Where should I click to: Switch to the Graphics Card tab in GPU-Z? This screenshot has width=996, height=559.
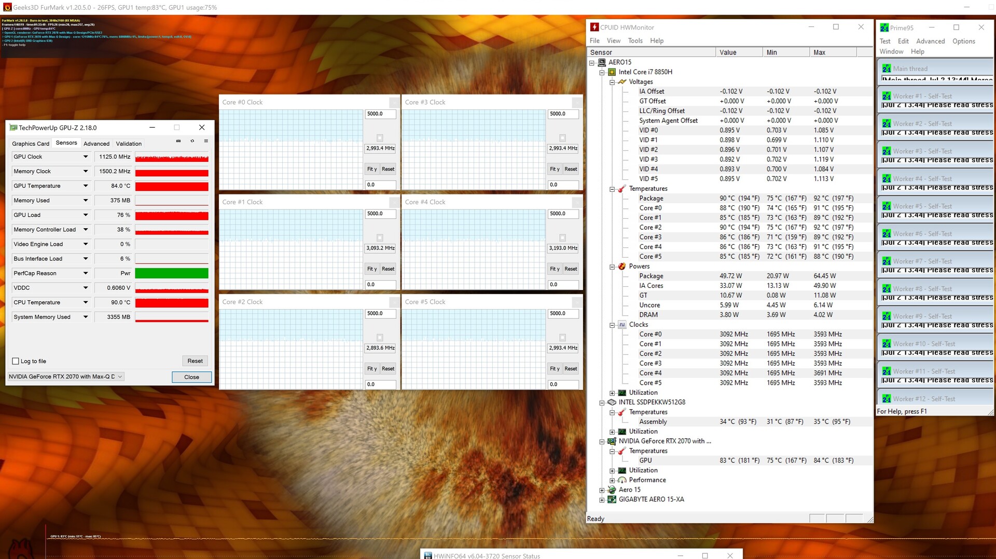coord(31,144)
